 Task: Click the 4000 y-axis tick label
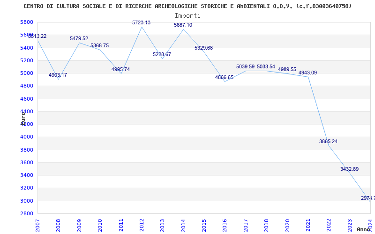pyautogui.click(x=27, y=137)
